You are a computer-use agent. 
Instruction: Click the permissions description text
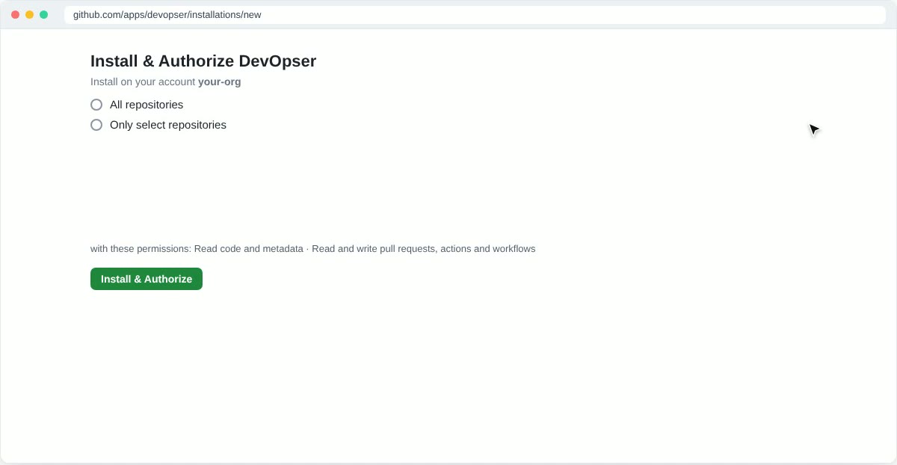click(313, 249)
